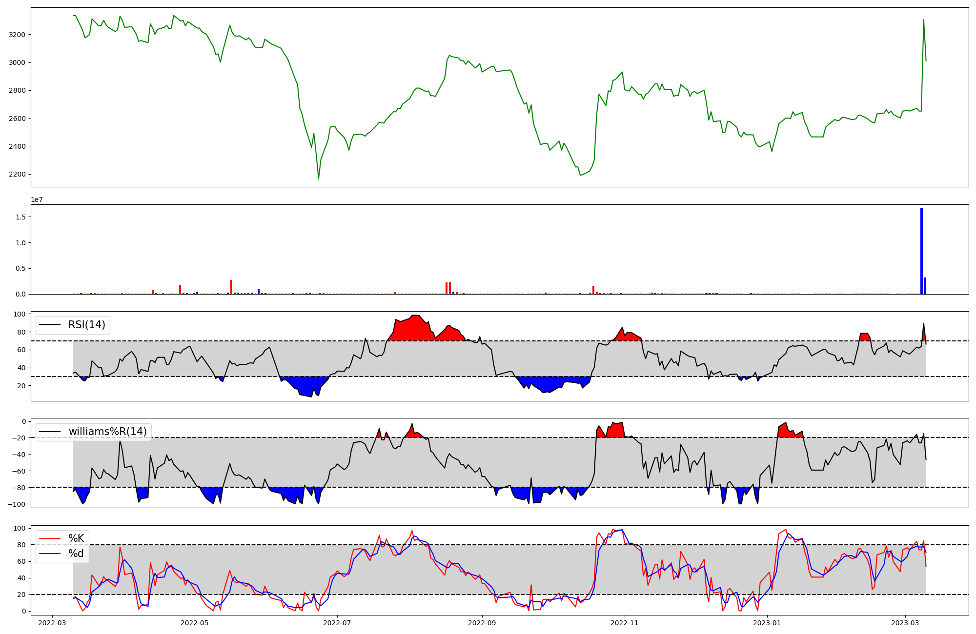Select the 2022-07 date axis label
The image size is (976, 634).
pyautogui.click(x=337, y=623)
